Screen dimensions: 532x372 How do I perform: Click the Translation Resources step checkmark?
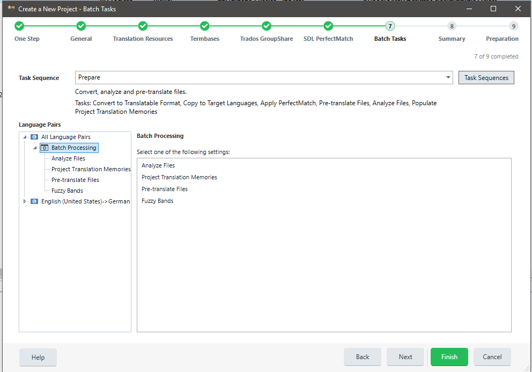pyautogui.click(x=143, y=26)
